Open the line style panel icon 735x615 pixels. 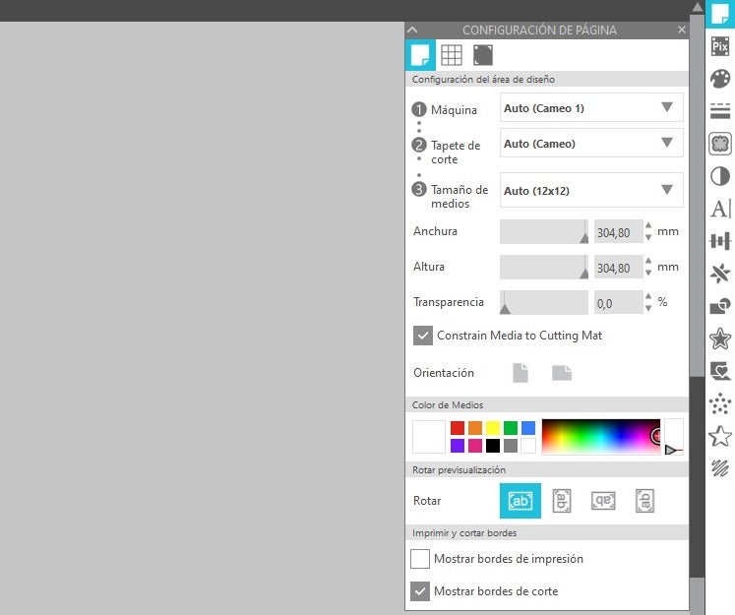(720, 111)
